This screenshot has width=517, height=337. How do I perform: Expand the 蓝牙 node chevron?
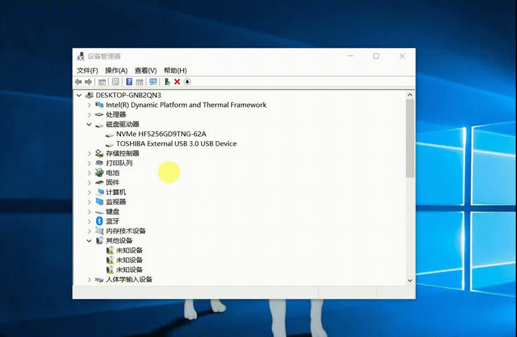[89, 221]
